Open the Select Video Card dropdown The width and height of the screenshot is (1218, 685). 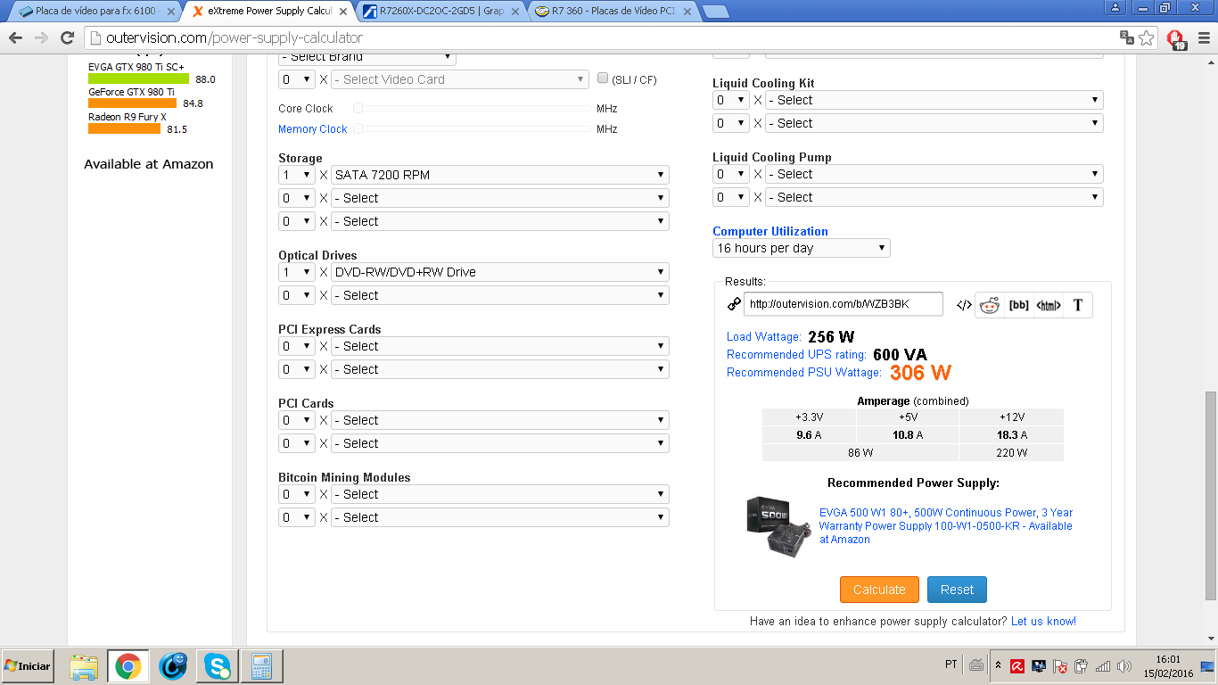(460, 79)
